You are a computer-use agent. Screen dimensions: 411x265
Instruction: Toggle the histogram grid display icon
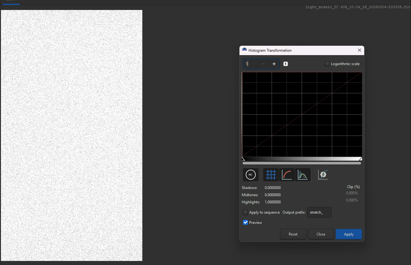271,175
